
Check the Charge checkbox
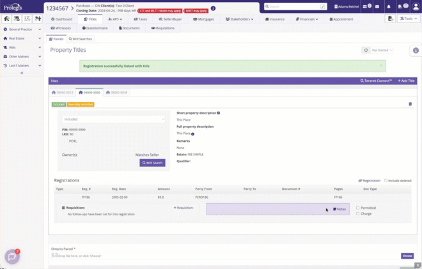(357, 213)
